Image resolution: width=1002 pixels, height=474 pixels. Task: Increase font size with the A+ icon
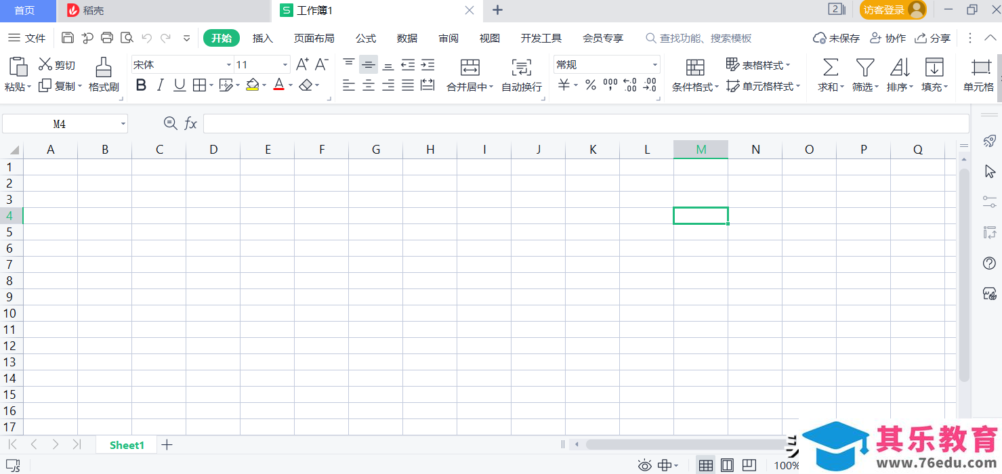pos(303,64)
